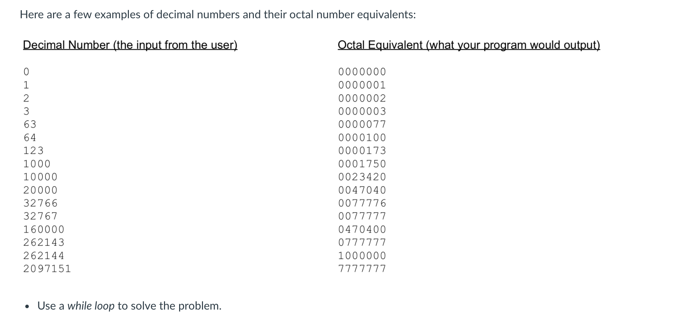Click the 'Decimal Number' column heading

pos(130,45)
